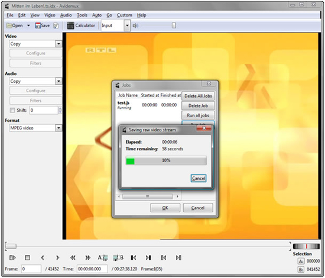Viewport: 325px width, 278px height.
Task: Expand the Input audio source dropdown
Action: tap(127, 25)
